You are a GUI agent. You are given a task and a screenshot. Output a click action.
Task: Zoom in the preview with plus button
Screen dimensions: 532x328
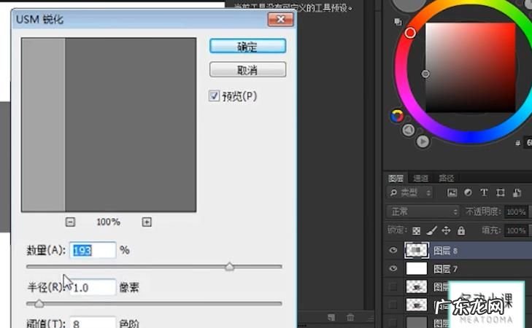coord(147,222)
